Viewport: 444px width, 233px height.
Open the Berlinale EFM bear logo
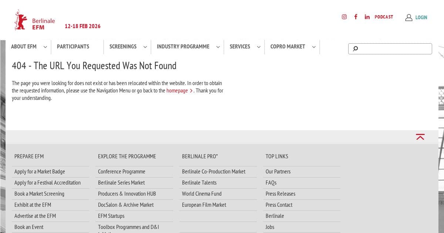pos(34,20)
